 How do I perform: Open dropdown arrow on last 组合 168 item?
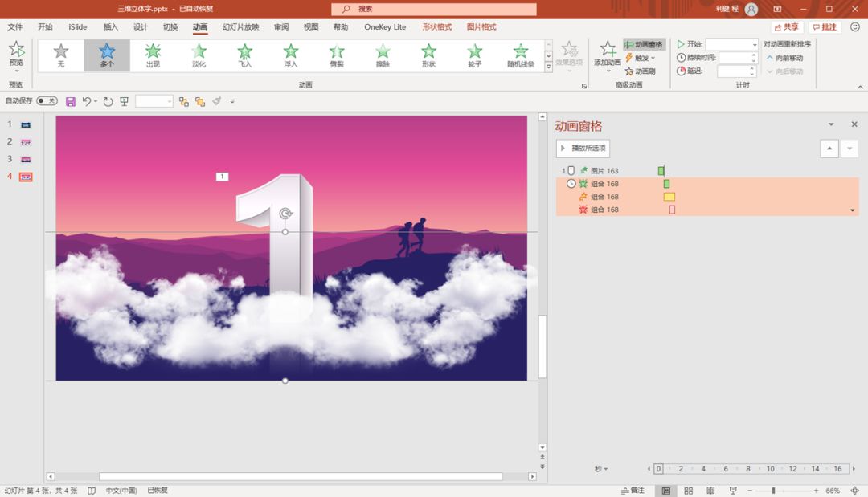(853, 210)
